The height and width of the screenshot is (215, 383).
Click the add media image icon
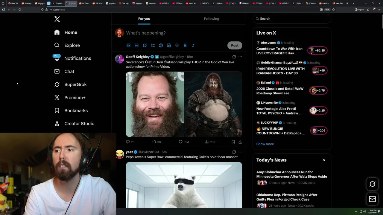tap(128, 45)
